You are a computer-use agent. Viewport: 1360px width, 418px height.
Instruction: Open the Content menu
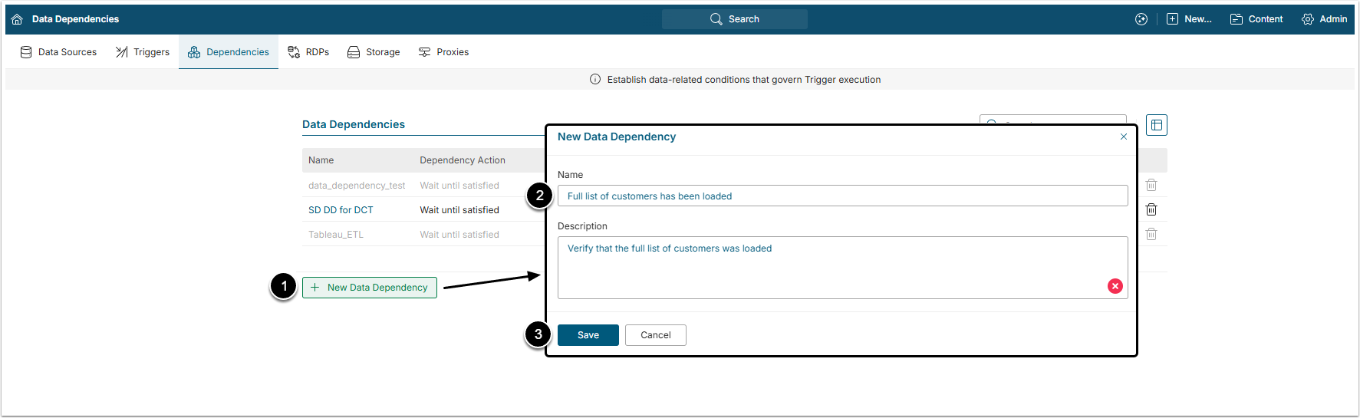pyautogui.click(x=1256, y=19)
